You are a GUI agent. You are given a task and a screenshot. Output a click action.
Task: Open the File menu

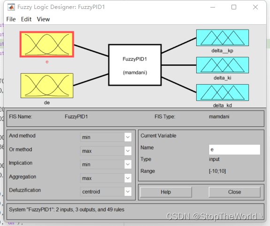point(11,19)
